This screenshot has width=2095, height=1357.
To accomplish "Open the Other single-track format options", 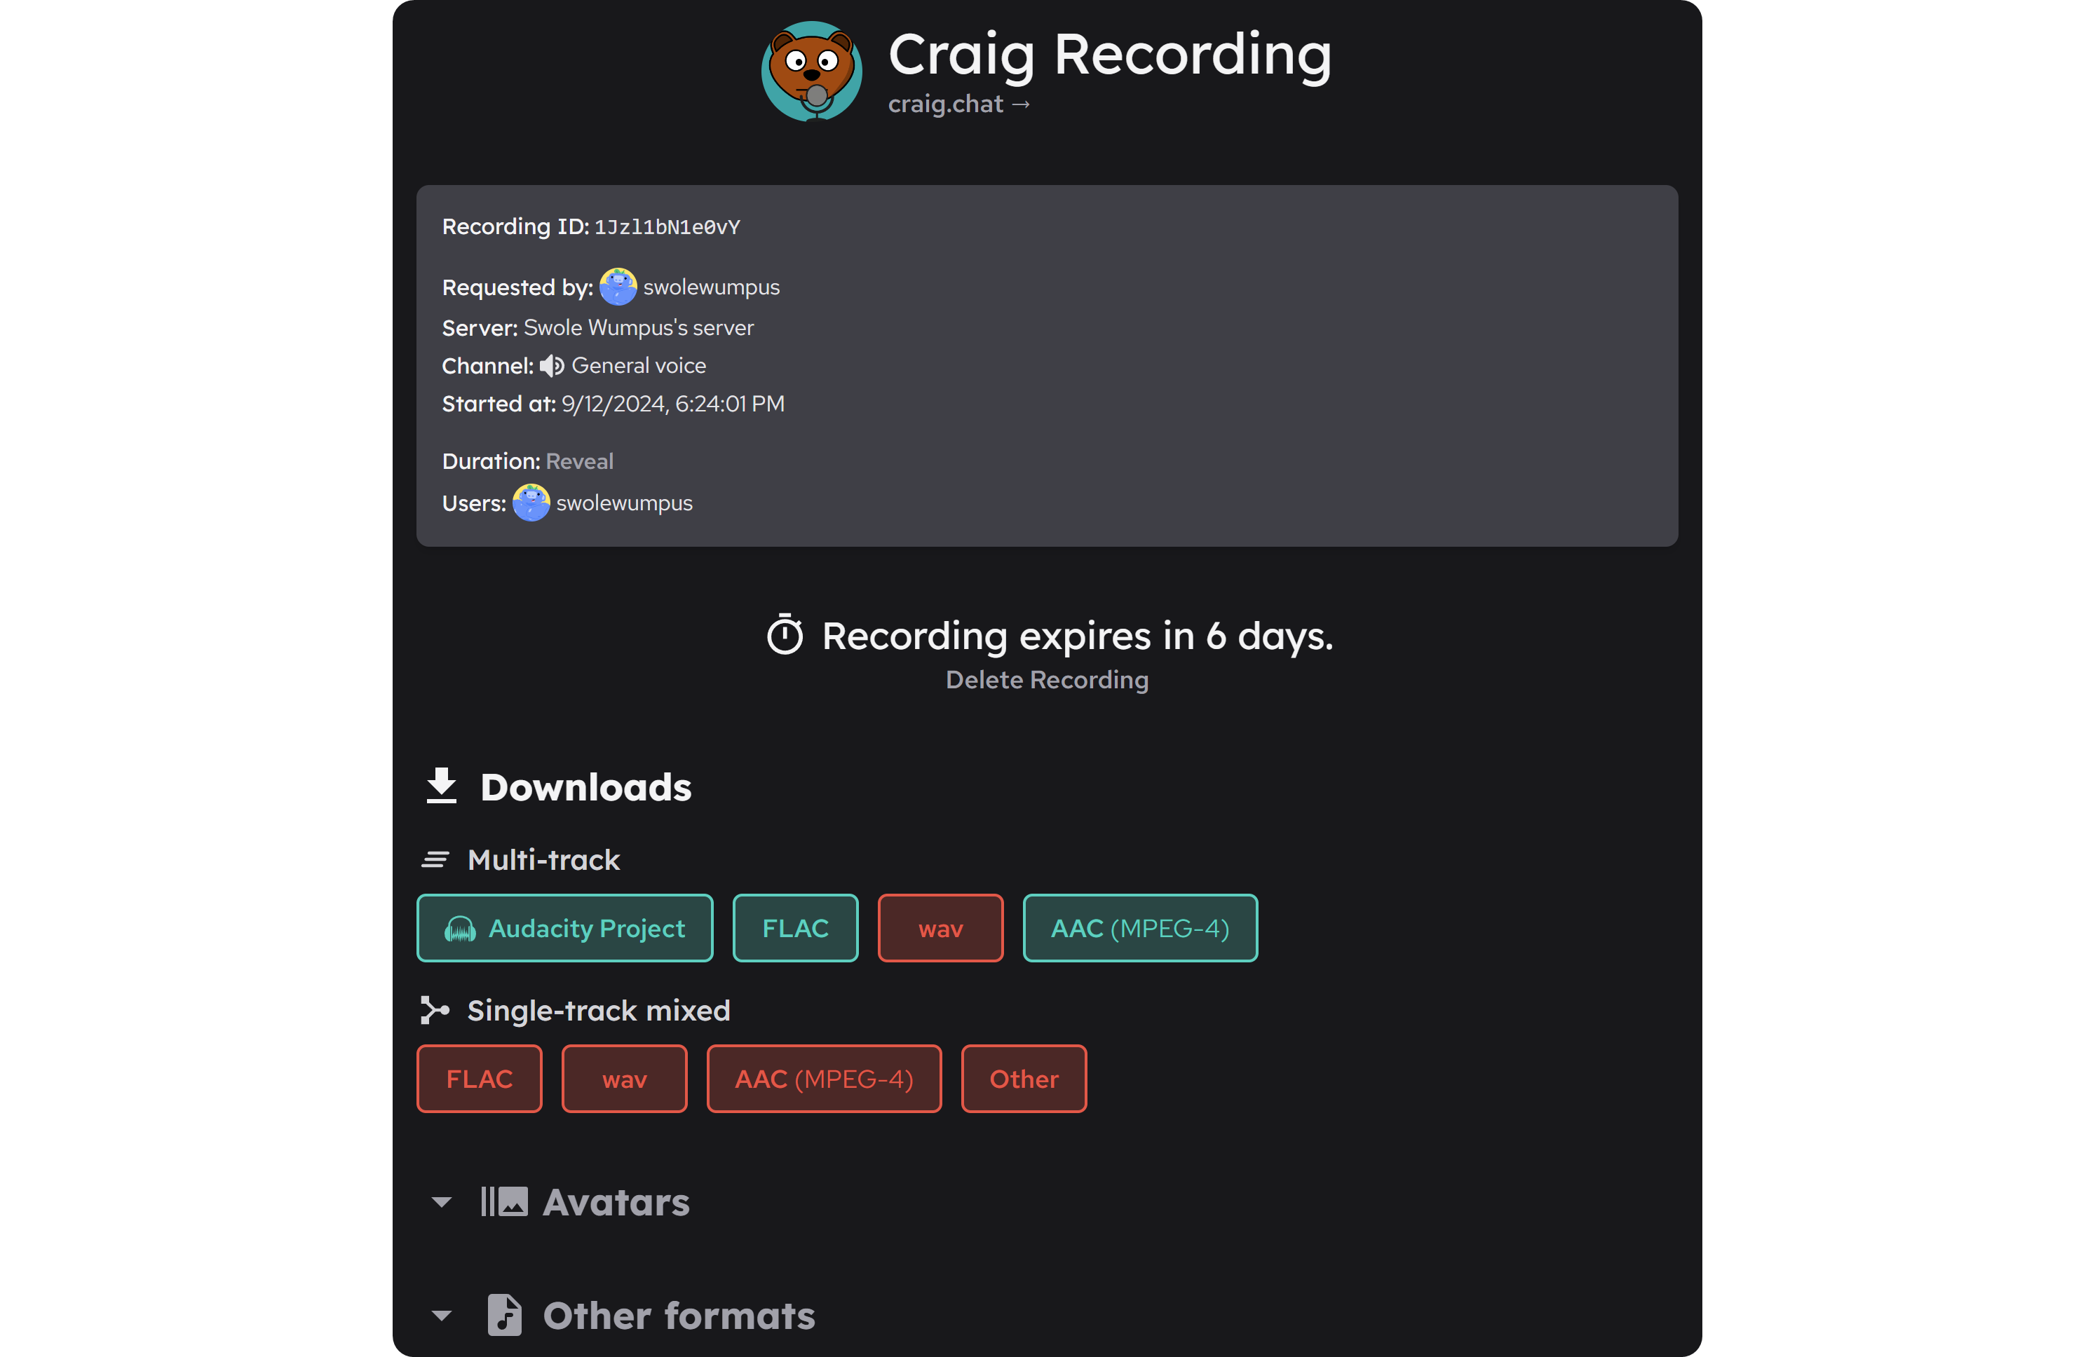I will coord(1024,1078).
